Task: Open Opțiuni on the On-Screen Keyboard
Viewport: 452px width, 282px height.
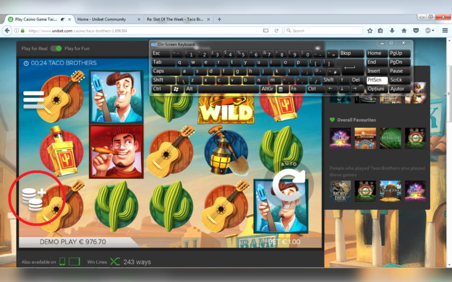Action: 377,89
